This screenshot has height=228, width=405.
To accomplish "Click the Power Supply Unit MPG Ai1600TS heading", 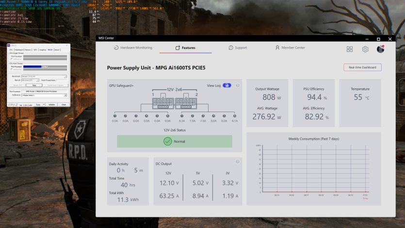I will [x=156, y=67].
